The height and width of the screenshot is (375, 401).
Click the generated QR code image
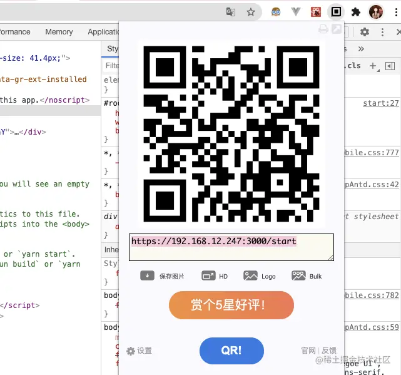coord(231,134)
